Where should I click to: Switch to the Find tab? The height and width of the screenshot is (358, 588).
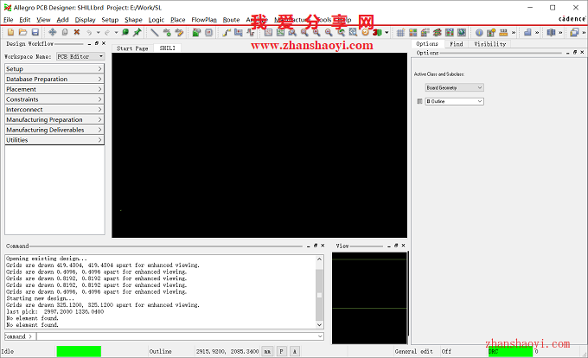(457, 44)
